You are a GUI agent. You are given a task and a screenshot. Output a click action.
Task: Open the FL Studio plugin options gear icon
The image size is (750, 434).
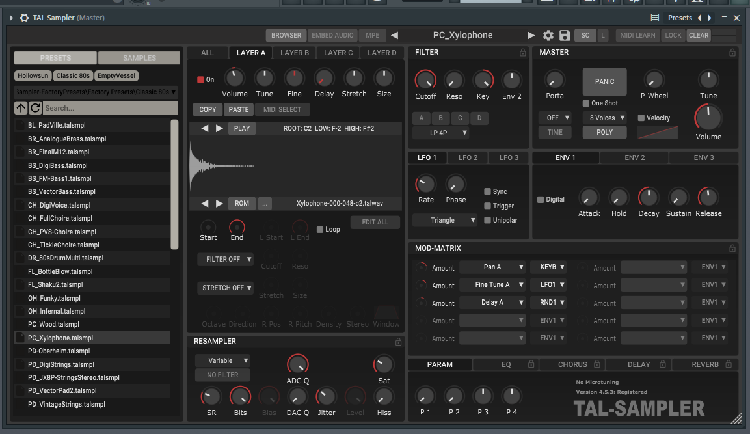tap(25, 18)
